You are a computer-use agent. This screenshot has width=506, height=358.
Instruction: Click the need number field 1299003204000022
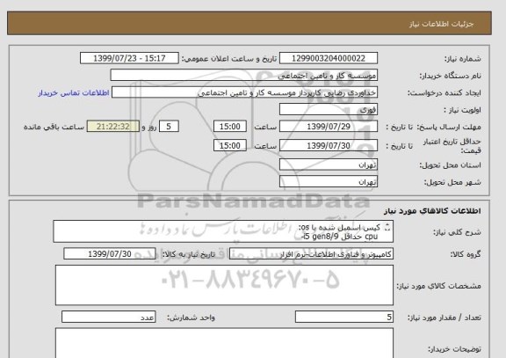tap(329, 58)
